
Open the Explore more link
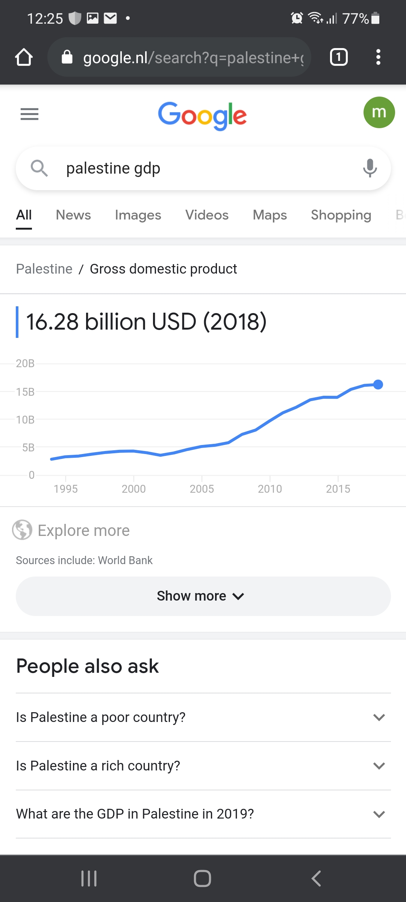point(83,530)
